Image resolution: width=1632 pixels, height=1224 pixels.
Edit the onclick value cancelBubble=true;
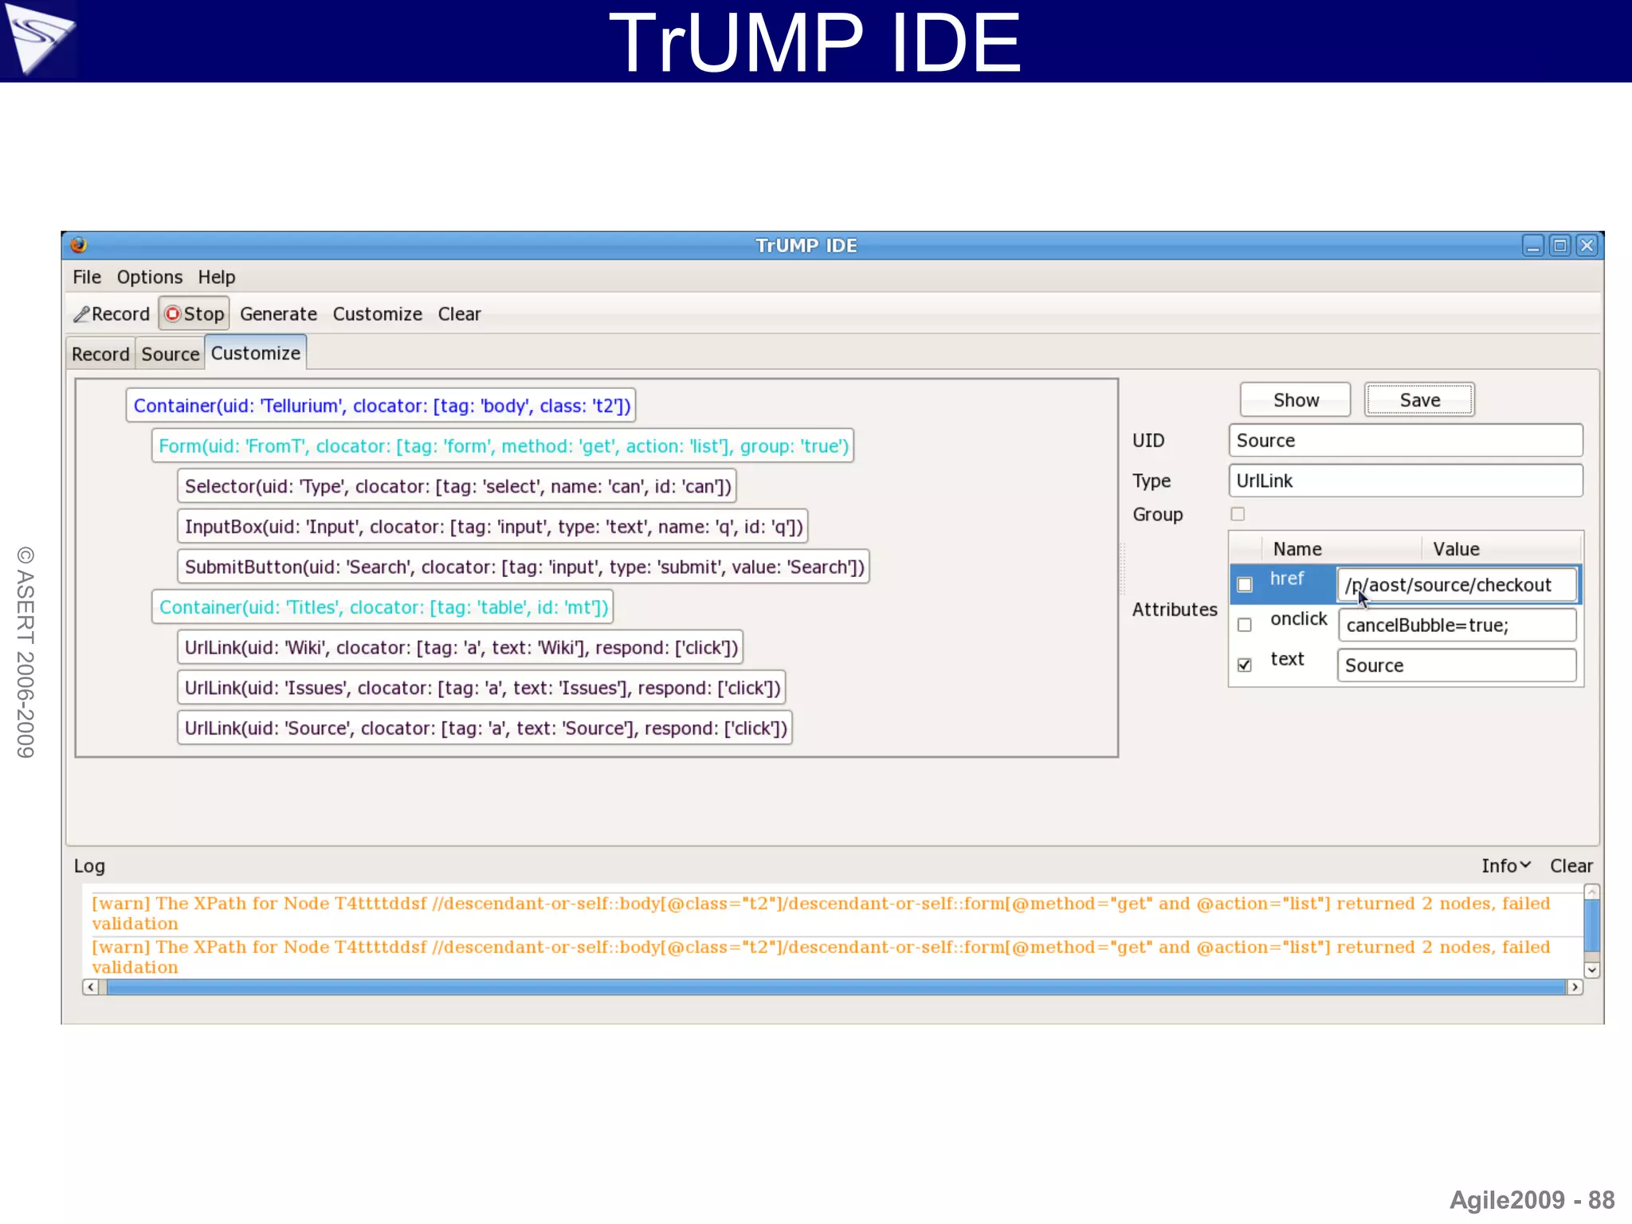point(1457,625)
